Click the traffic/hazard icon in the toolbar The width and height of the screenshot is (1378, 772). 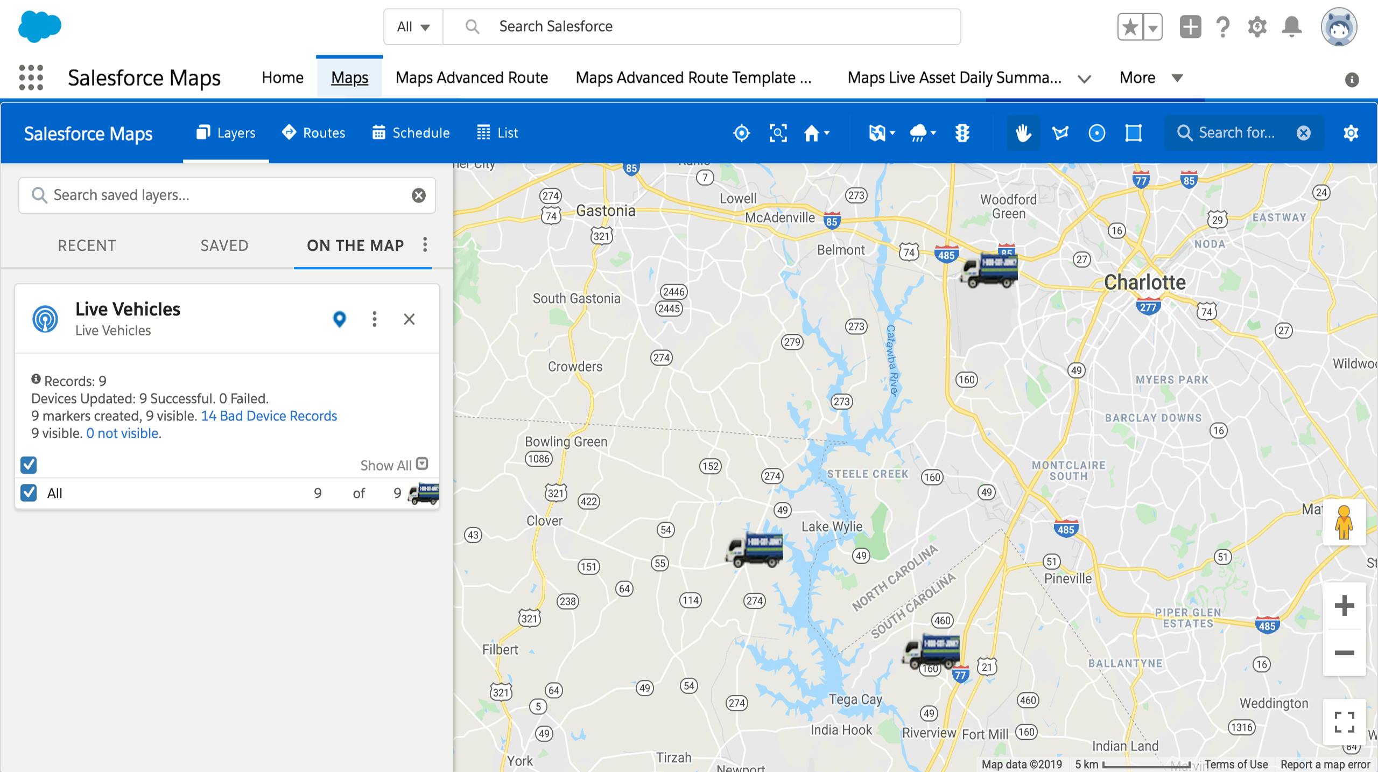tap(961, 132)
